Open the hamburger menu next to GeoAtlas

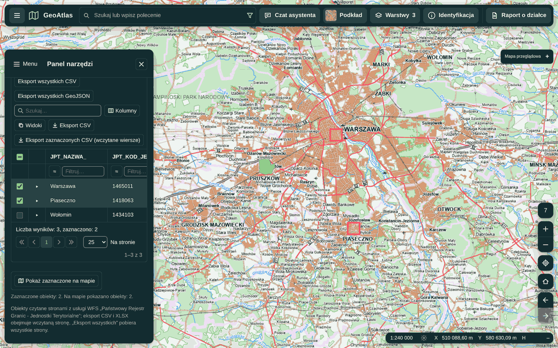coord(17,15)
